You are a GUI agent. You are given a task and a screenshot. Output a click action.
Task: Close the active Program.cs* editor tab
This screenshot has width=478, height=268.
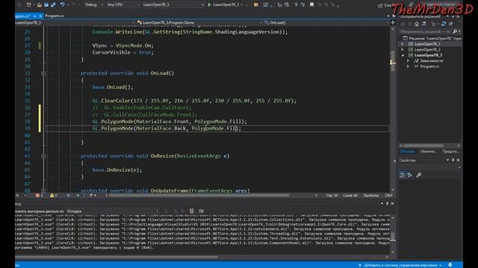(40, 16)
